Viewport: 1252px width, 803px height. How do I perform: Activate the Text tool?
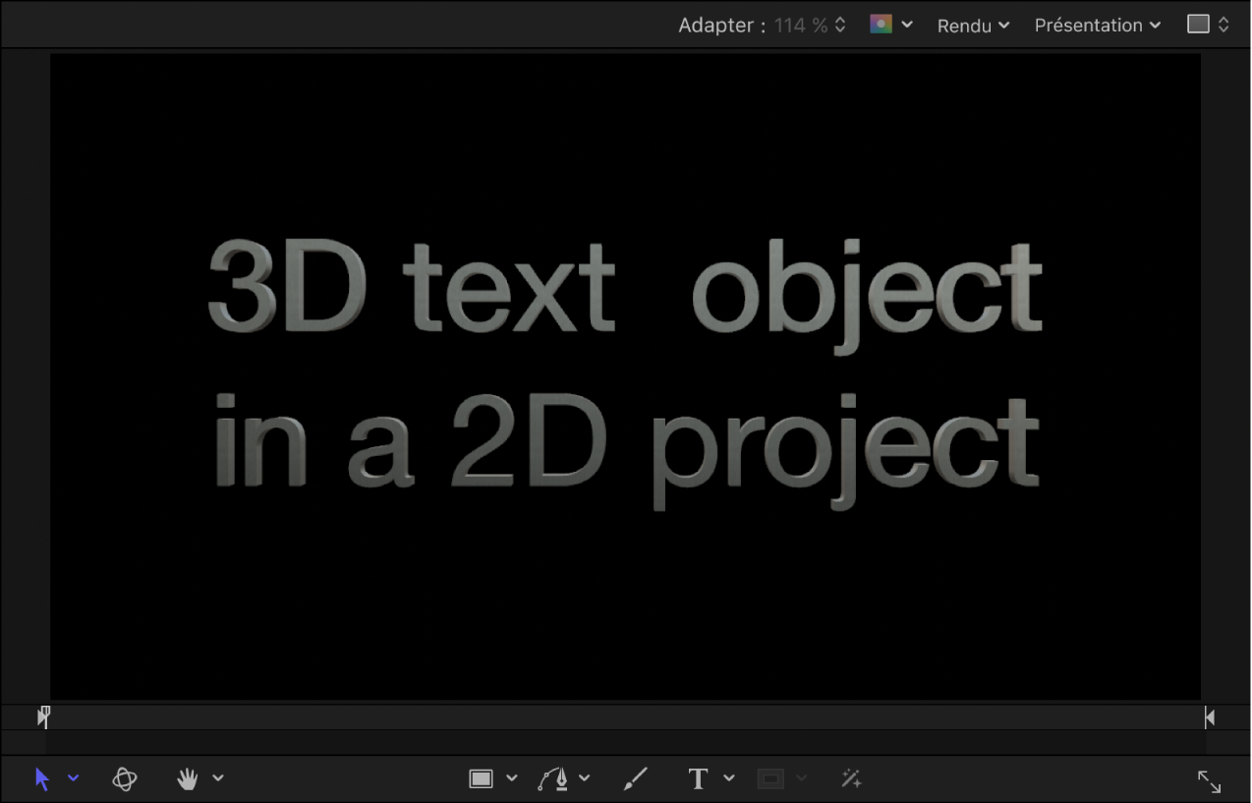(698, 776)
